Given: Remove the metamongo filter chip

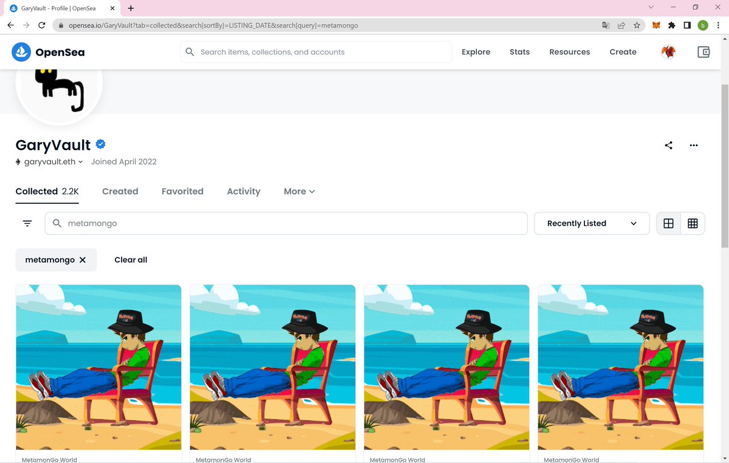Looking at the screenshot, I should (x=83, y=260).
